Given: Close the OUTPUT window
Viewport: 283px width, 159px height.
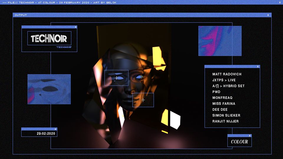Looking at the screenshot, I should 268,15.
